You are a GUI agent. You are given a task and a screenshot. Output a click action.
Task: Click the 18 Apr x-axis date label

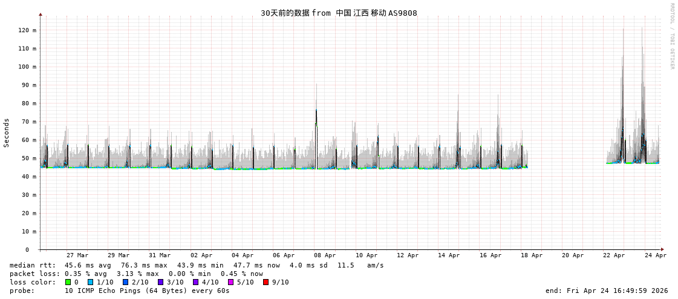click(531, 255)
